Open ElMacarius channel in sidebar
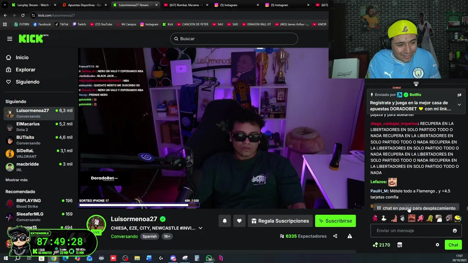This screenshot has height=263, width=468. [x=39, y=127]
